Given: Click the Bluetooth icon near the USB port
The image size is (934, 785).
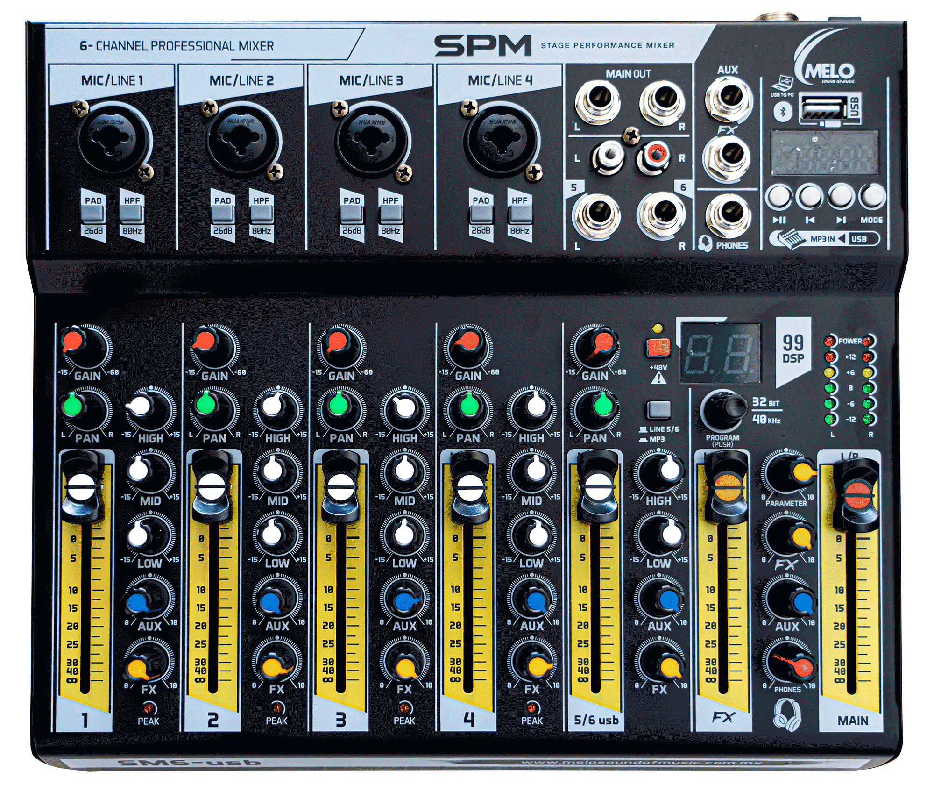Looking at the screenshot, I should pos(783,112).
